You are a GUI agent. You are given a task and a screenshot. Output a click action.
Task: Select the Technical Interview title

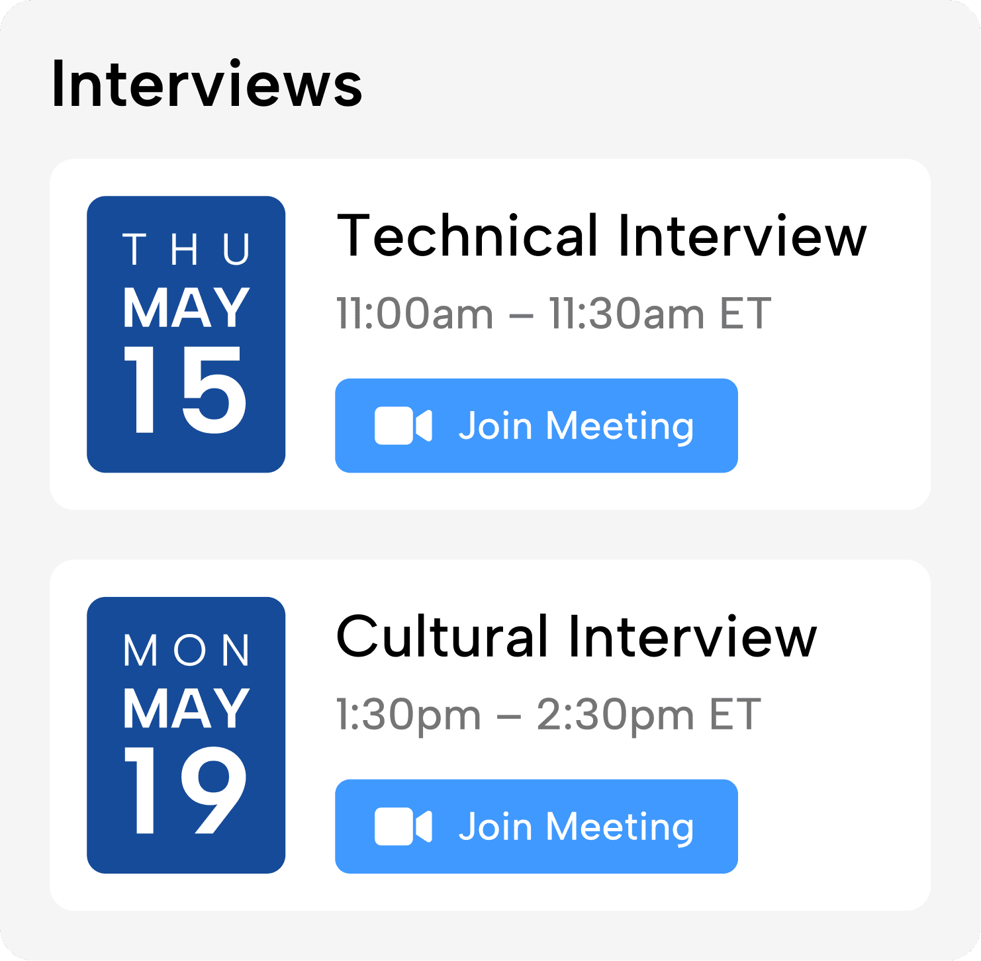click(x=601, y=236)
